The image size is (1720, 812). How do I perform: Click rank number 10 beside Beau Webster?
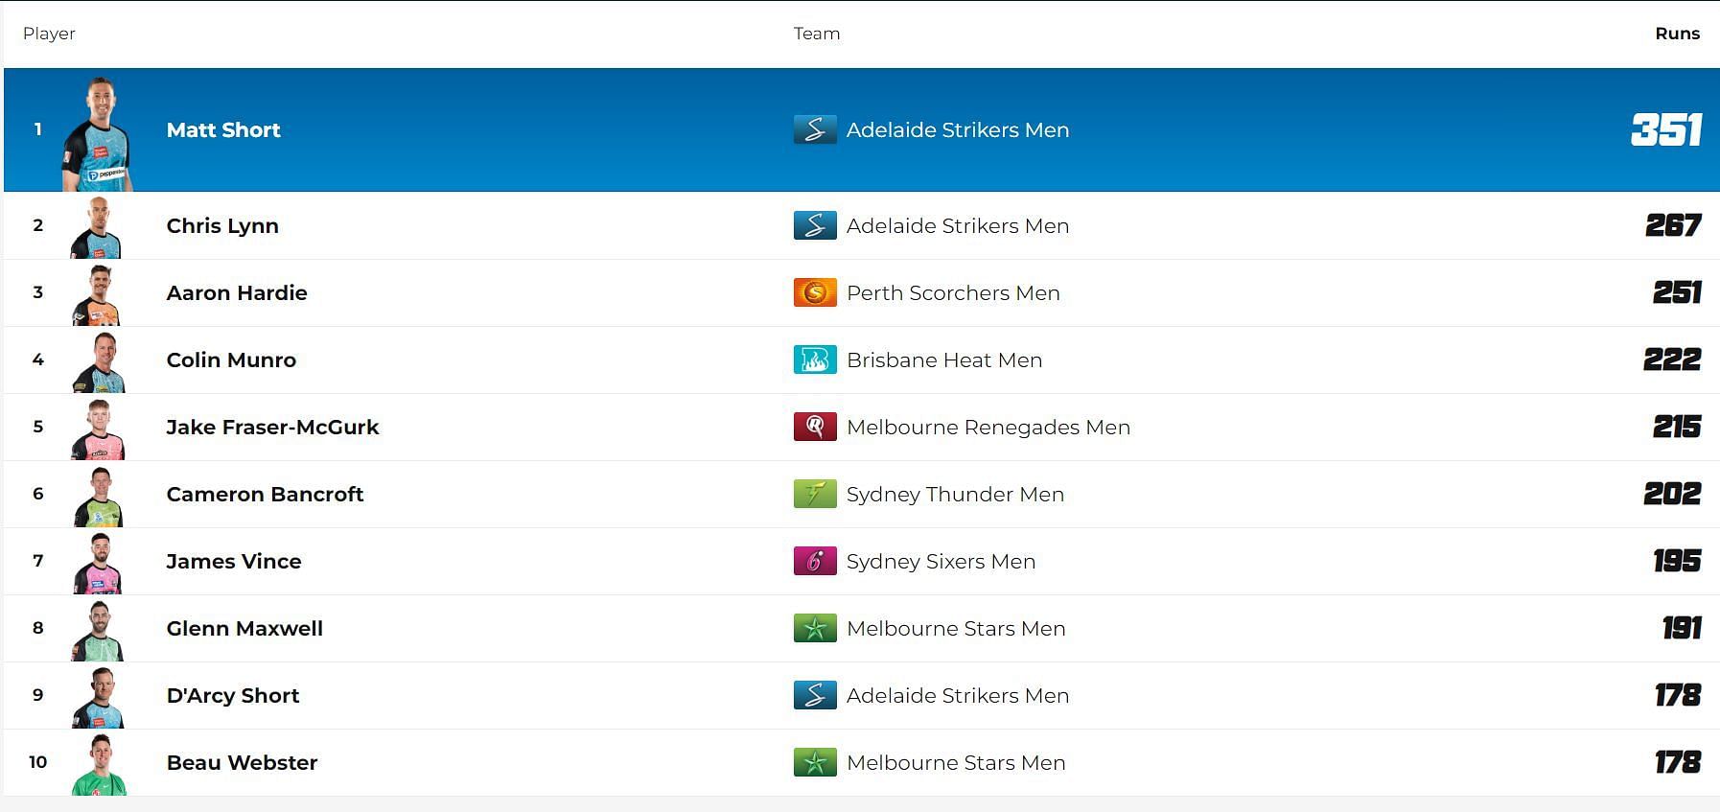tap(38, 761)
